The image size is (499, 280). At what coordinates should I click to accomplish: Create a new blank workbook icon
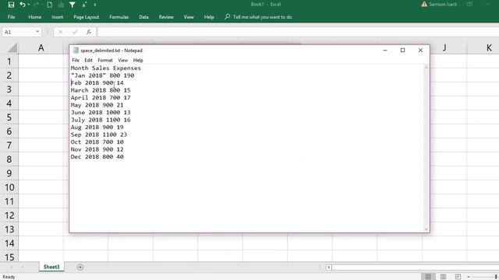[50, 5]
